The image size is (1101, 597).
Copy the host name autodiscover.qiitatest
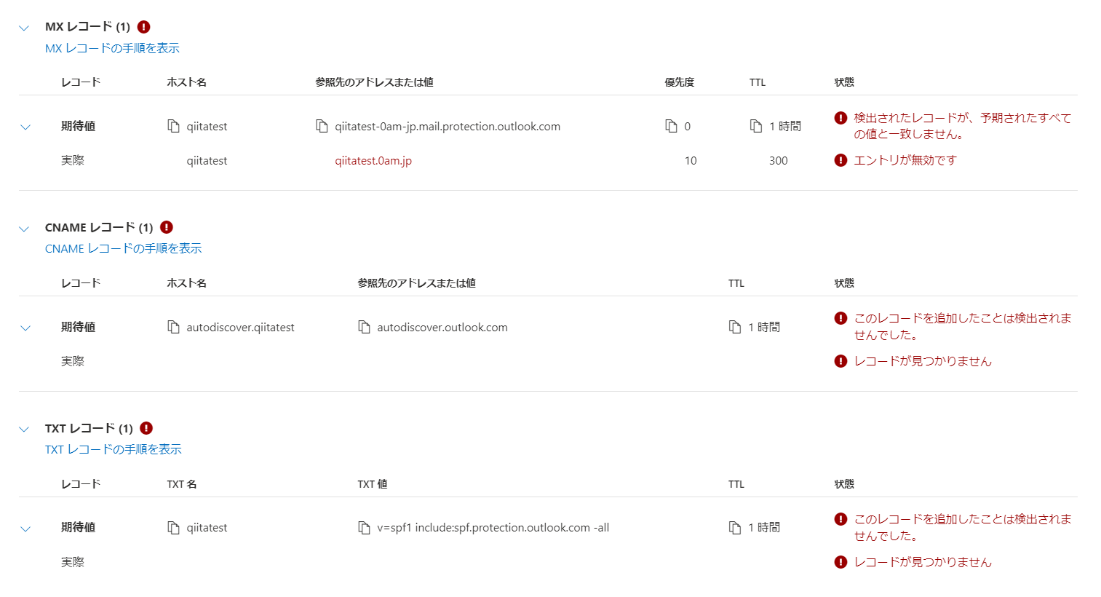tap(173, 327)
